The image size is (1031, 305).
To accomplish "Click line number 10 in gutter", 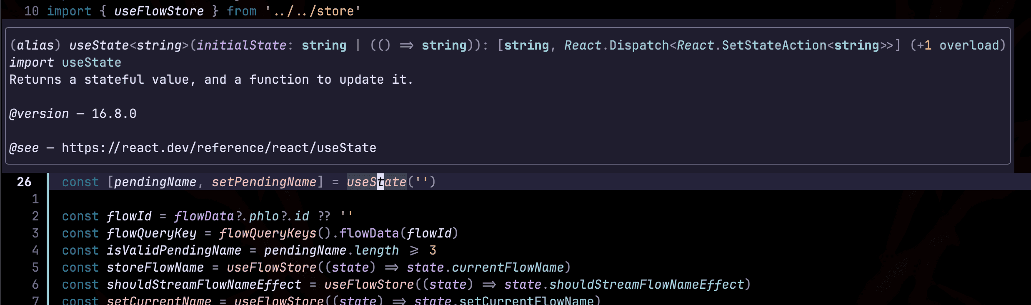I will tap(31, 11).
